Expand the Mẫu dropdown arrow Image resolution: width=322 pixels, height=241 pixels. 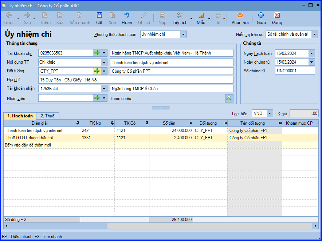pos(209,19)
